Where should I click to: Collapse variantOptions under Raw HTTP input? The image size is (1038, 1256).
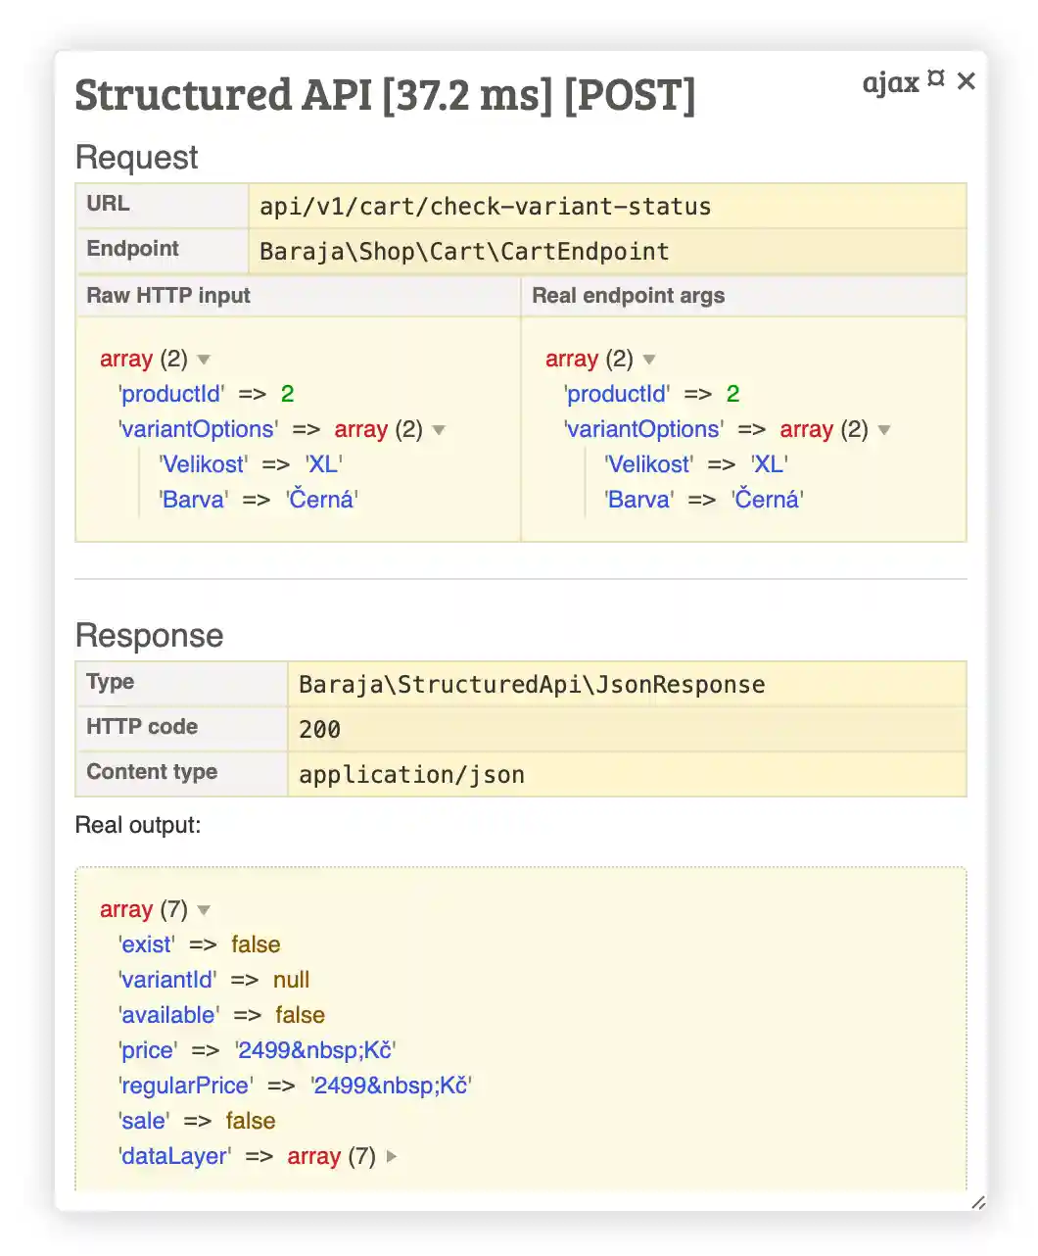click(439, 429)
